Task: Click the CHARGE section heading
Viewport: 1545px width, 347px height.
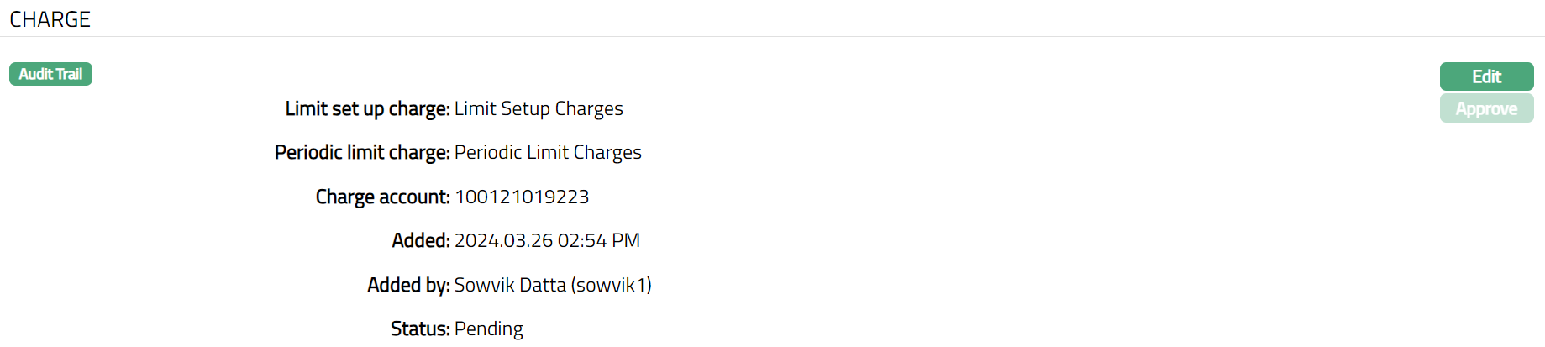Action: (x=50, y=19)
